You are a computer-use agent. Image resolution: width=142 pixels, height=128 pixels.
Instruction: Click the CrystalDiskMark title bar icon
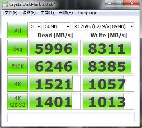(x=5, y=4)
